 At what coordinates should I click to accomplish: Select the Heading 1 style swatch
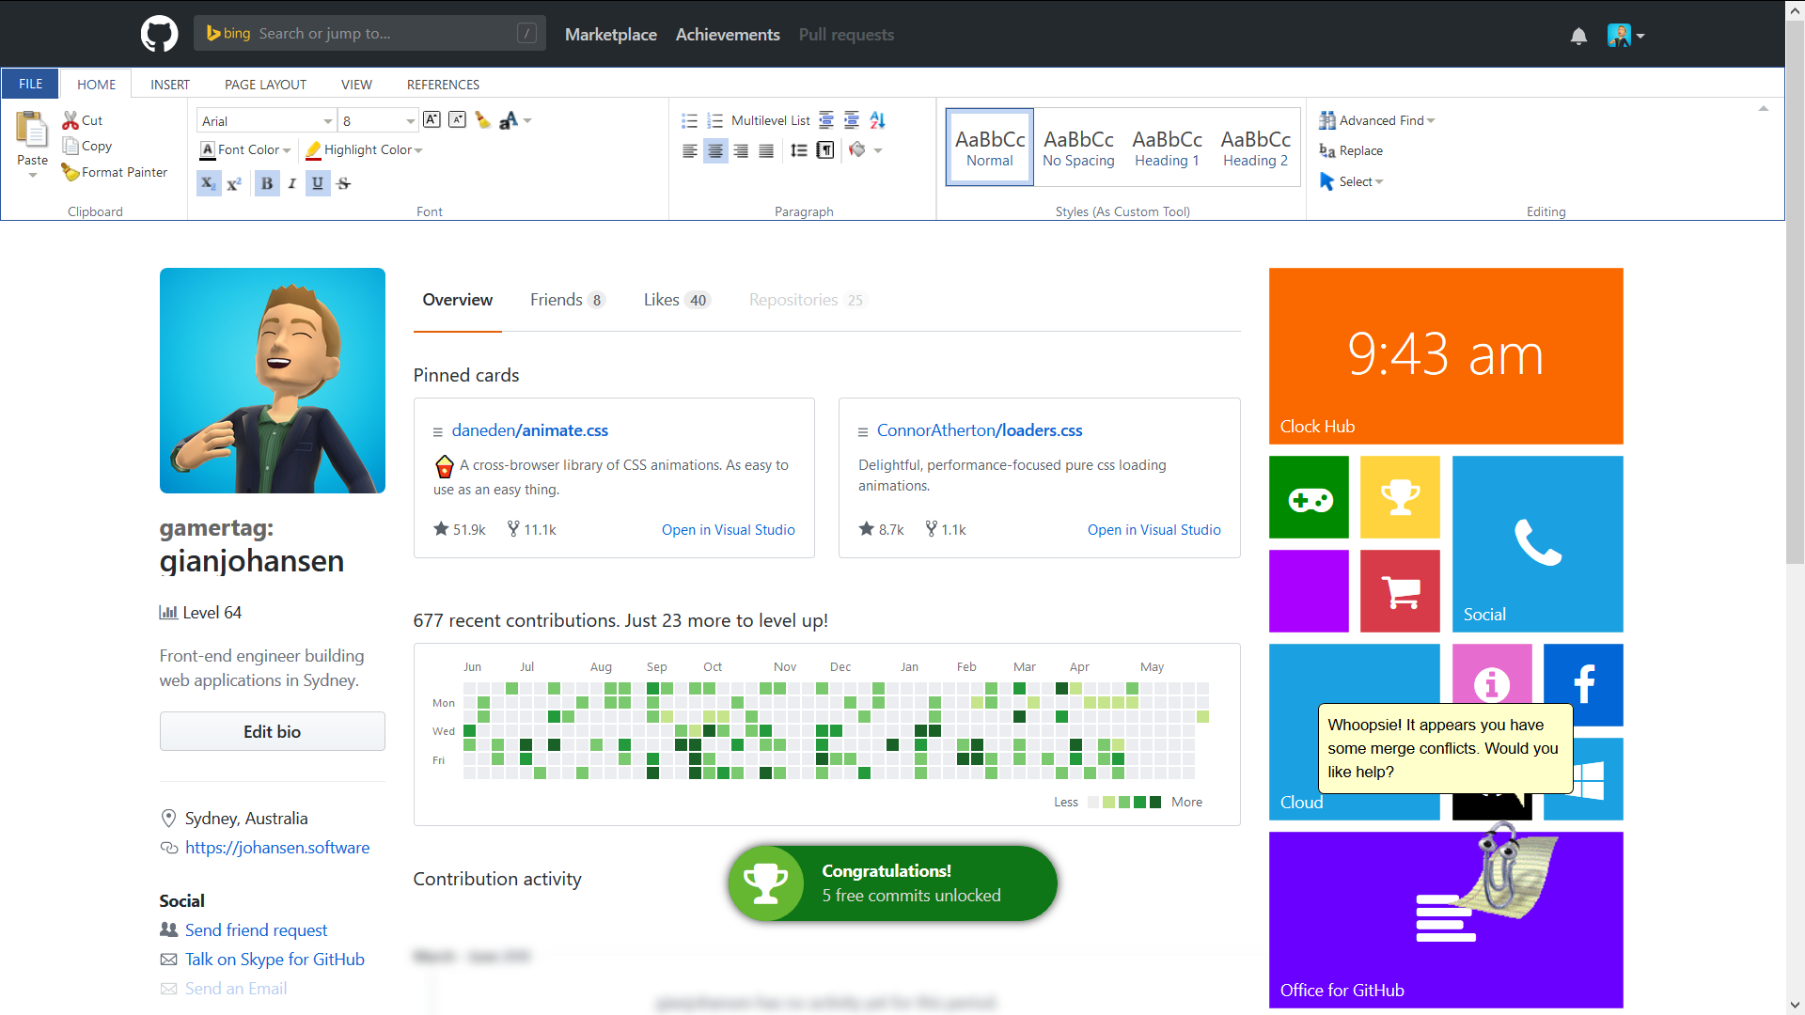tap(1167, 148)
